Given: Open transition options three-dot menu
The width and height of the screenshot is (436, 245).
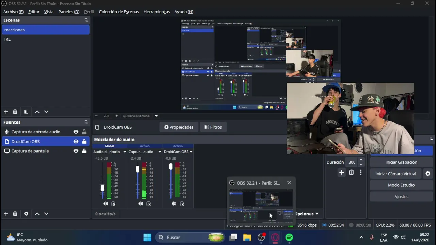Looking at the screenshot, I should [361, 173].
